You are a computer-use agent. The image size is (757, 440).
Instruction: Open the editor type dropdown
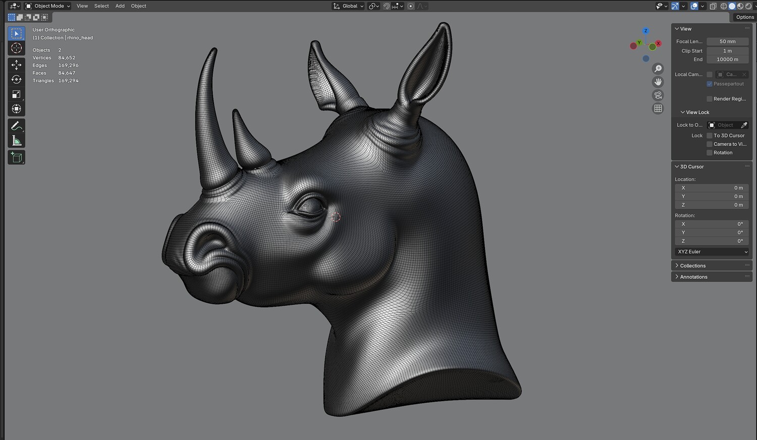15,6
